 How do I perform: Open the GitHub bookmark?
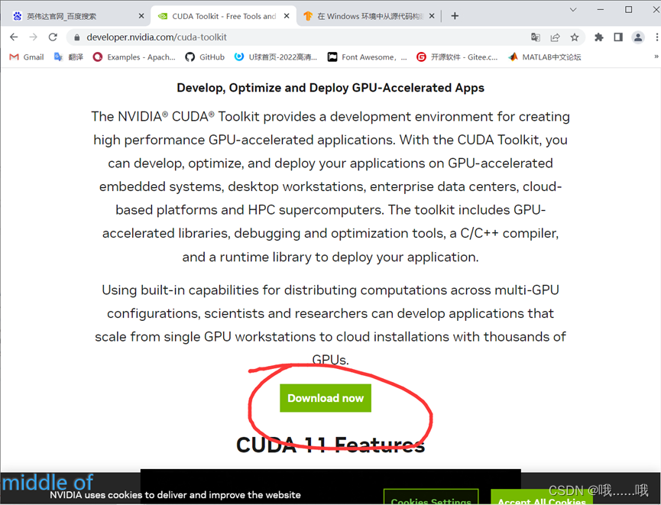coord(205,57)
